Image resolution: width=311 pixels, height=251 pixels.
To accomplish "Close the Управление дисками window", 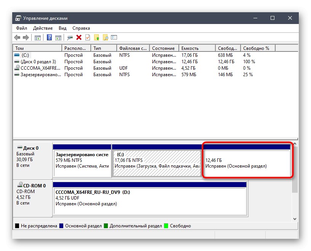I will click(x=290, y=18).
